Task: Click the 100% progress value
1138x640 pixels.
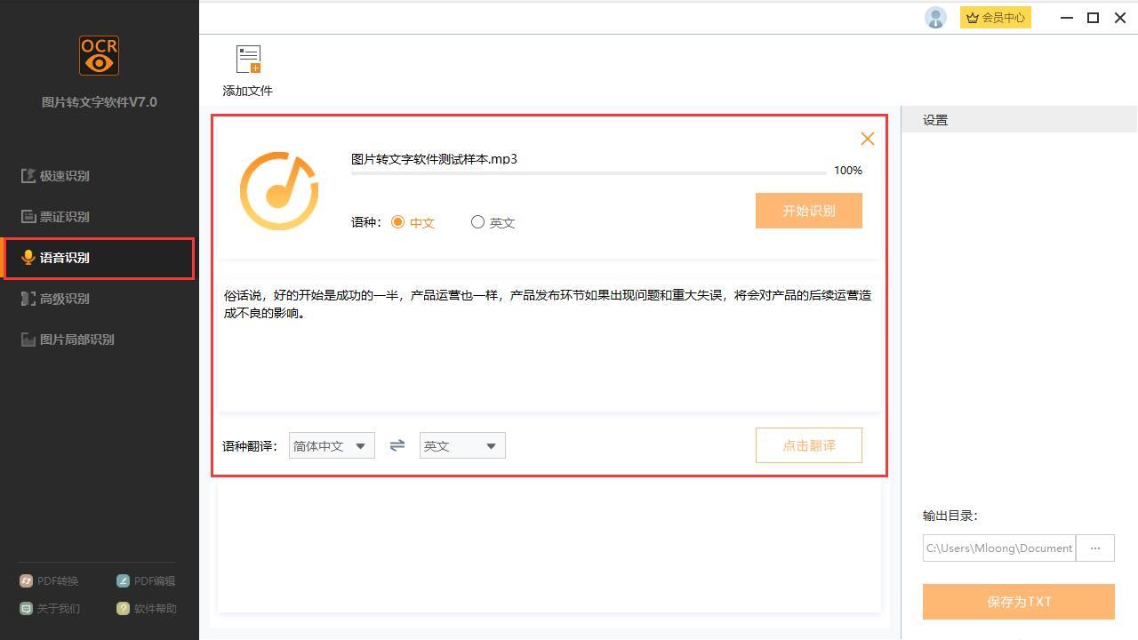Action: coord(848,171)
